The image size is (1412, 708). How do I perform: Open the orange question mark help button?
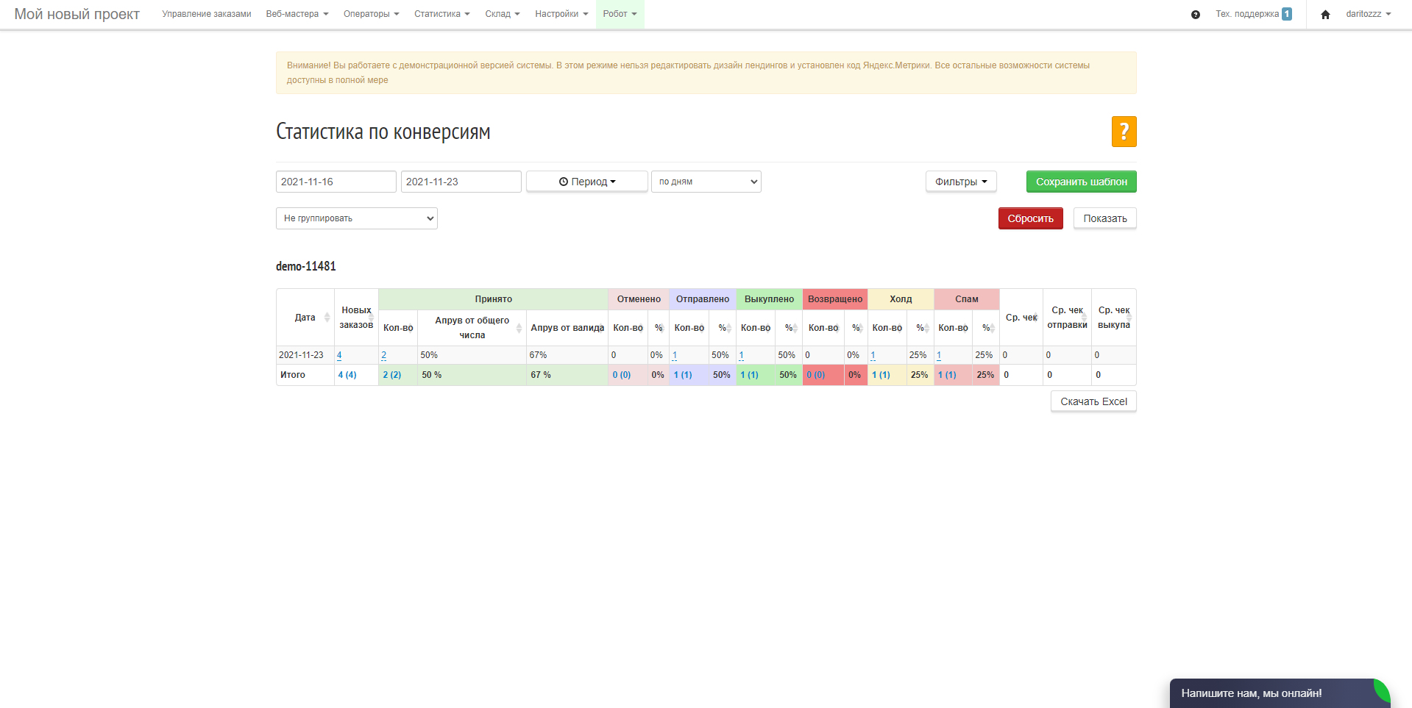tap(1124, 132)
